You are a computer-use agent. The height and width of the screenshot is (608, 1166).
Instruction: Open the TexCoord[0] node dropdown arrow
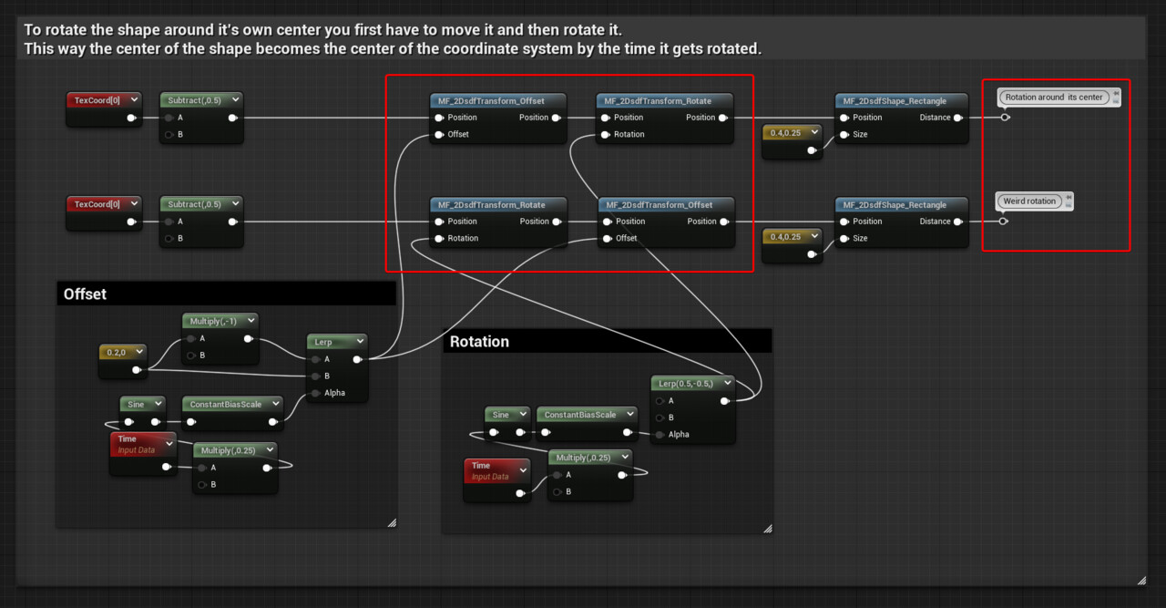click(x=135, y=99)
